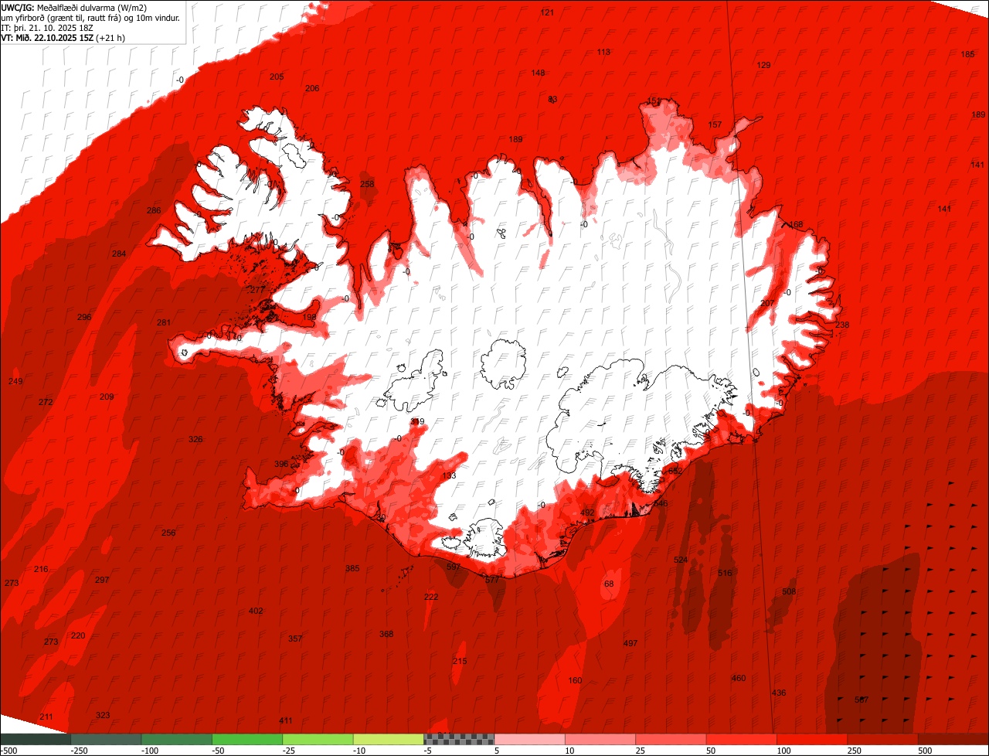
Task: Click the map value 492
Action: tap(587, 513)
